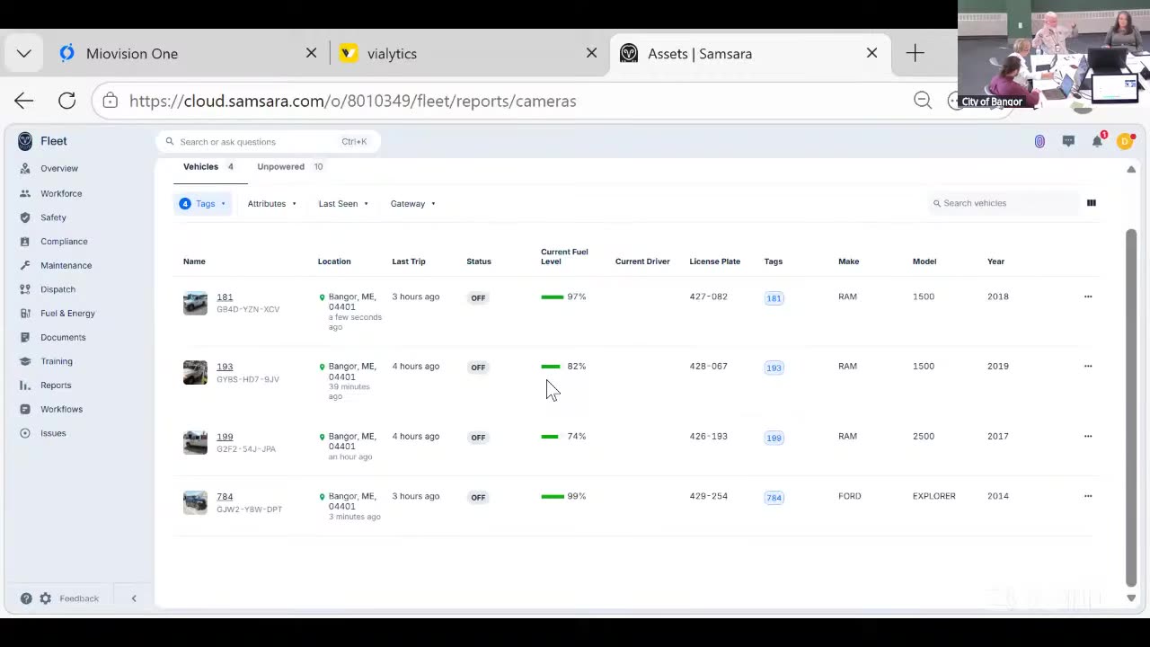Open the Gateway filter dropdown
The height and width of the screenshot is (647, 1150).
pos(413,204)
